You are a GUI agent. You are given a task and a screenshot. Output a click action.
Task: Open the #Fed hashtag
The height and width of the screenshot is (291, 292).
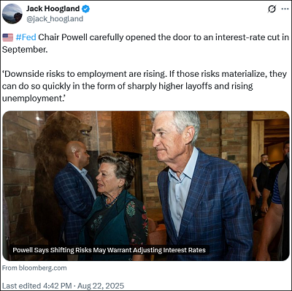click(26, 37)
